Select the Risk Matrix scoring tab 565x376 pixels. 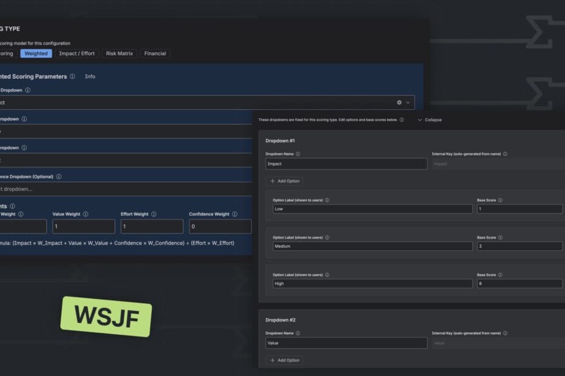tap(119, 53)
